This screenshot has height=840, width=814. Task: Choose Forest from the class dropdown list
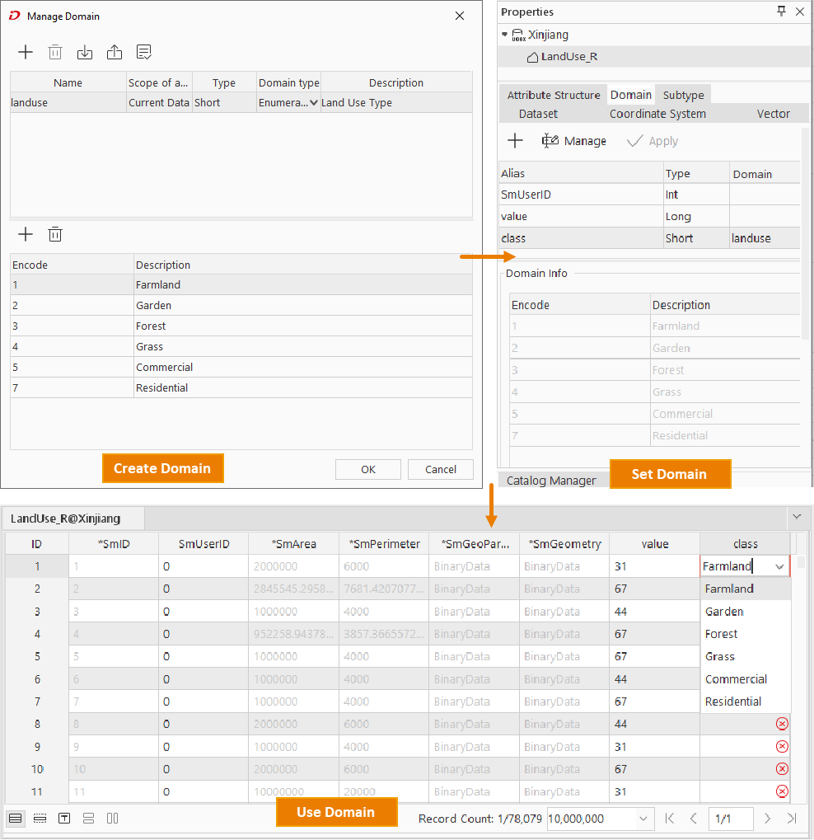coord(722,634)
